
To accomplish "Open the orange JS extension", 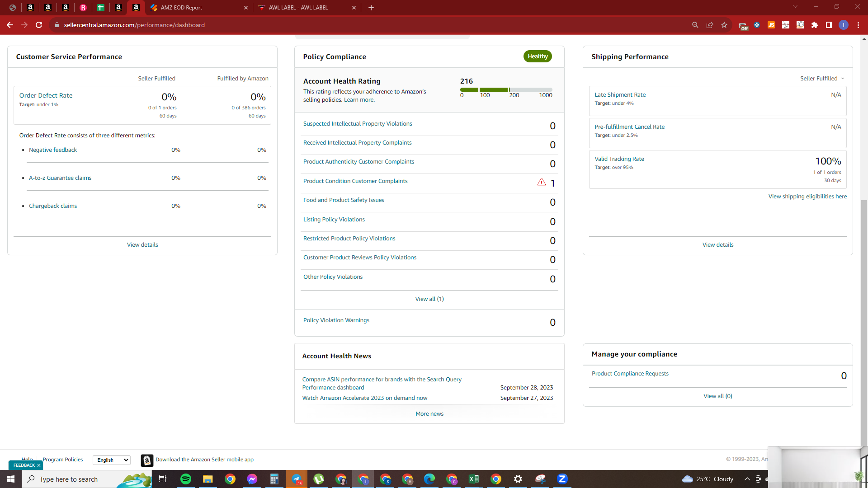I will pyautogui.click(x=771, y=25).
